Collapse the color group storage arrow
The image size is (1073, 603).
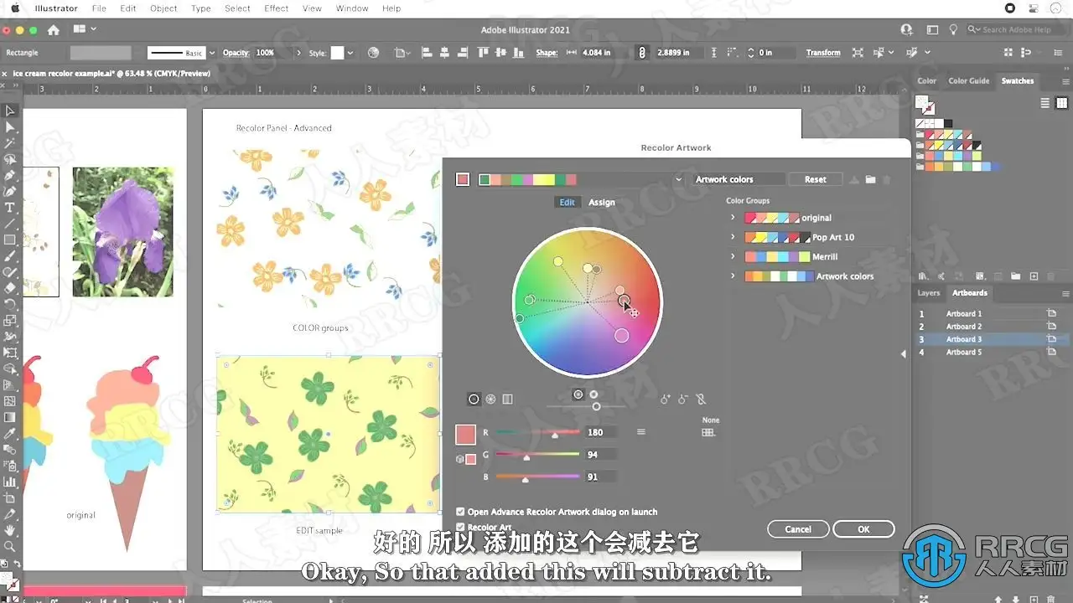903,354
